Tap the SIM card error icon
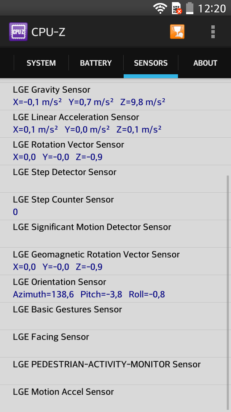Viewport: 231px width, 412px height. tap(177, 9)
